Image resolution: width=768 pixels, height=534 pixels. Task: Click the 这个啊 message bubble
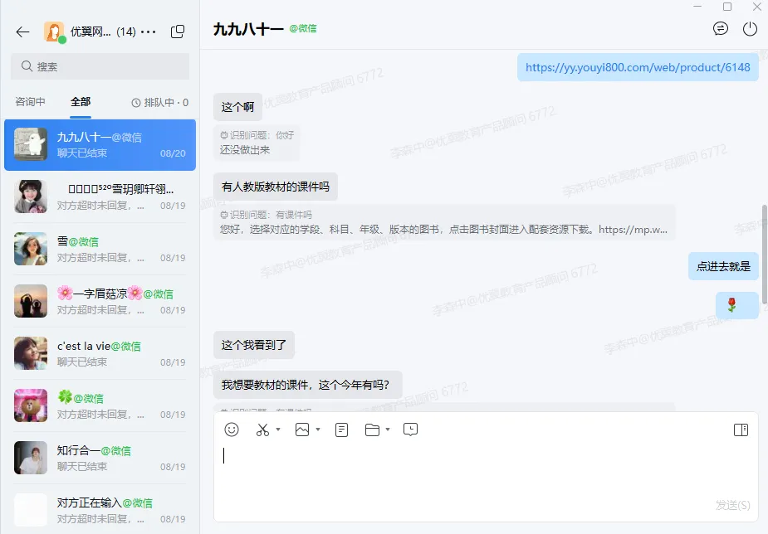pyautogui.click(x=237, y=107)
